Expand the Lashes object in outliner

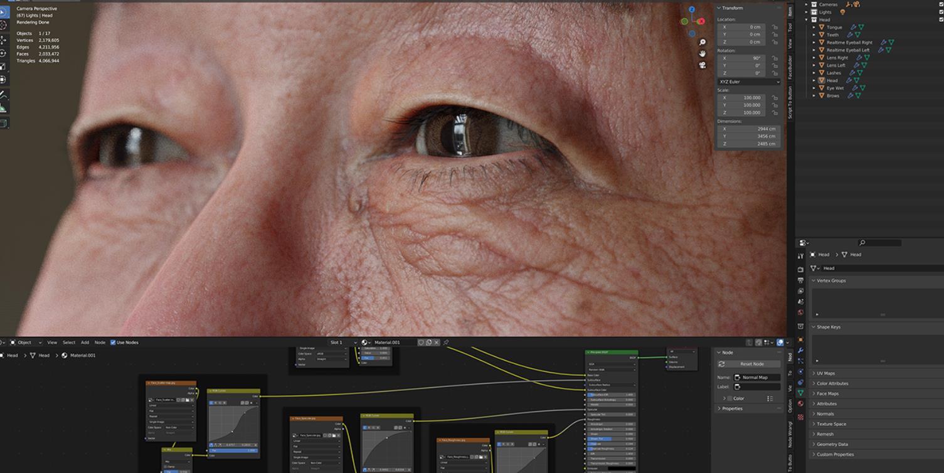pos(814,73)
